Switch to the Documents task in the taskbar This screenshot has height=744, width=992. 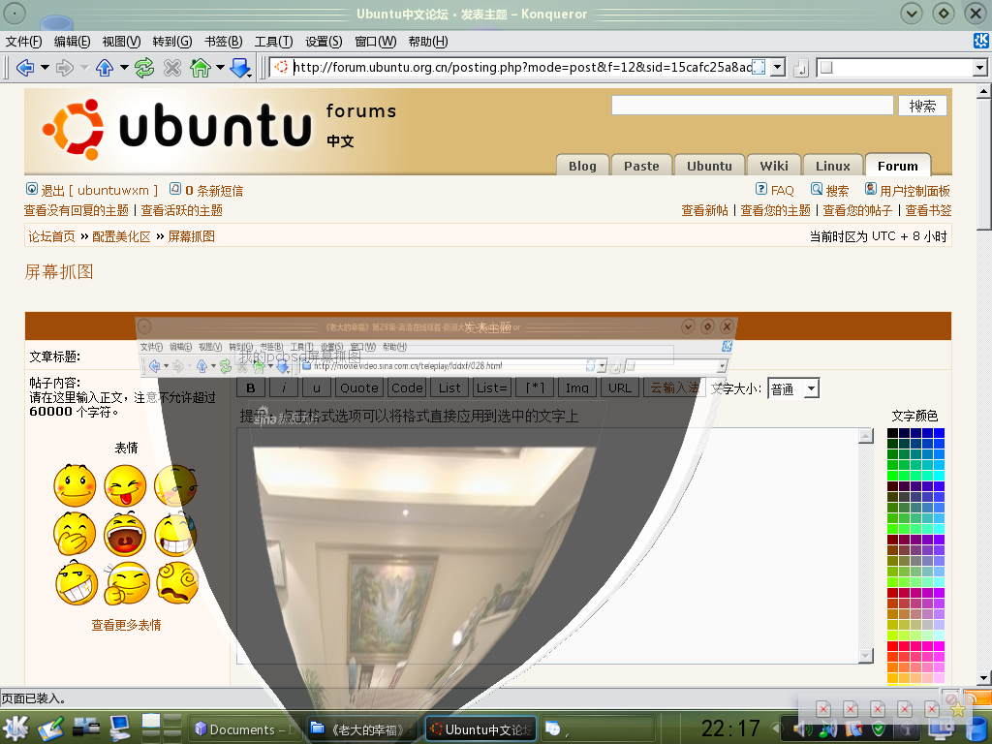tap(243, 728)
